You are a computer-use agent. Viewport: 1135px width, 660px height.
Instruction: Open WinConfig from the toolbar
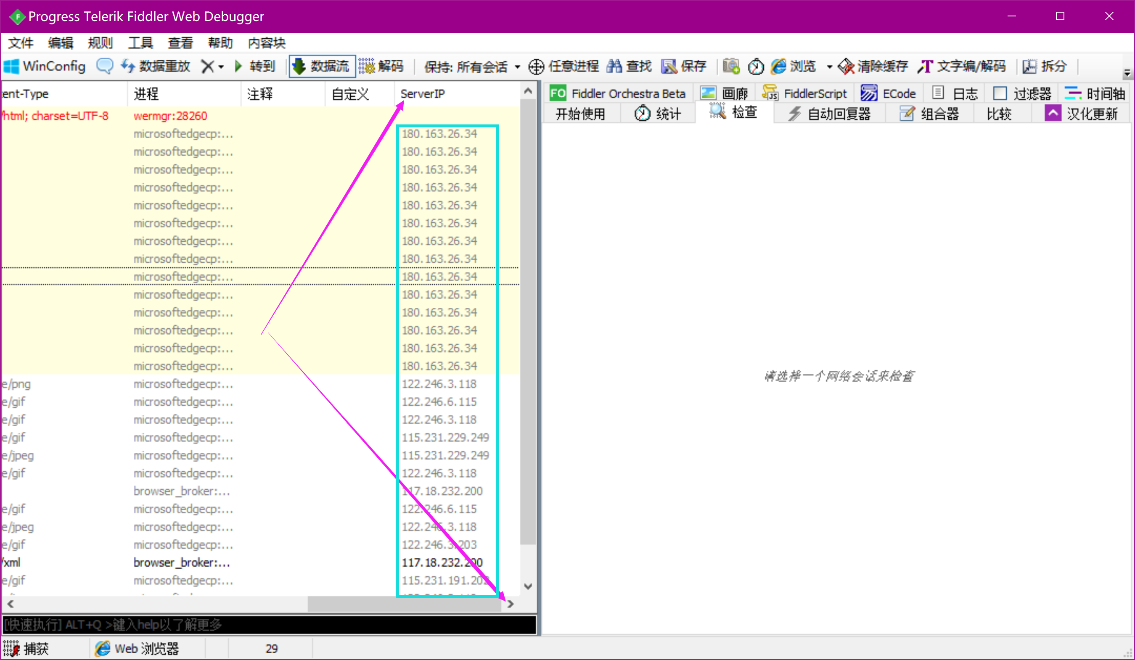coord(44,66)
